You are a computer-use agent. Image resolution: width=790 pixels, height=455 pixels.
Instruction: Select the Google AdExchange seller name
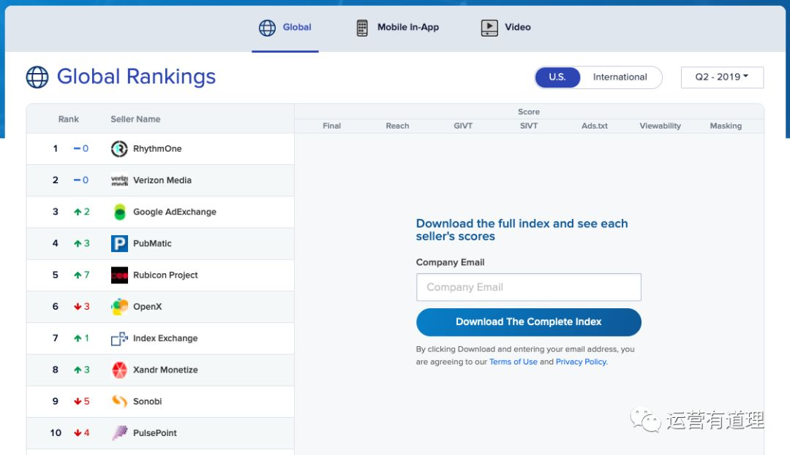pos(174,212)
